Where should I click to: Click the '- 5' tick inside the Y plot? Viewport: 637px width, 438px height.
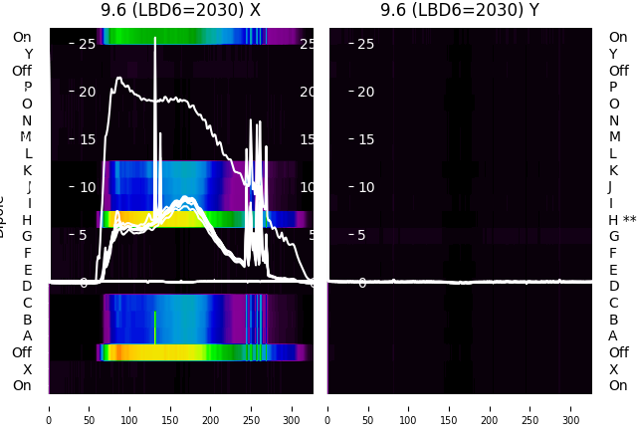click(358, 235)
